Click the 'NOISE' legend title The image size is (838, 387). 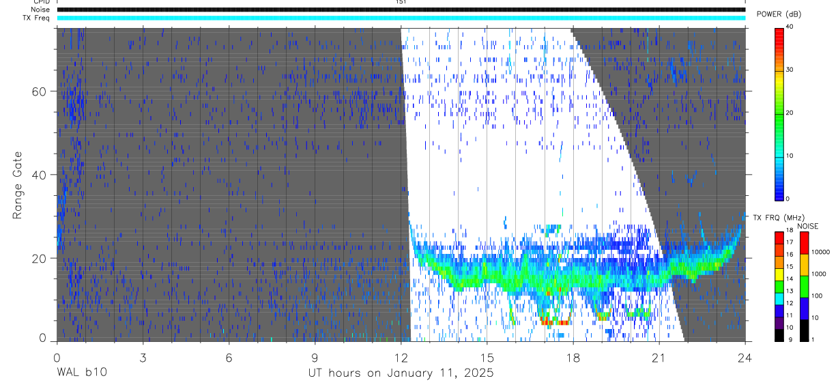[807, 226]
